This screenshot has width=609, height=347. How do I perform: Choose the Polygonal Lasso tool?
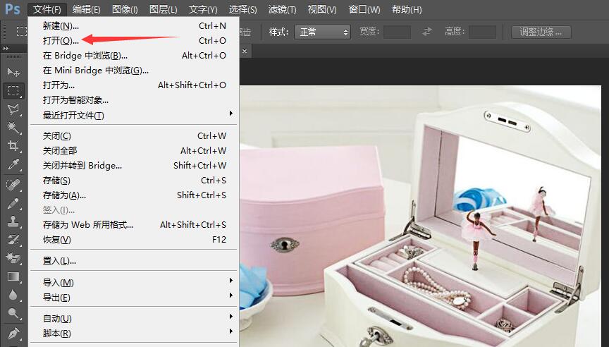click(13, 109)
